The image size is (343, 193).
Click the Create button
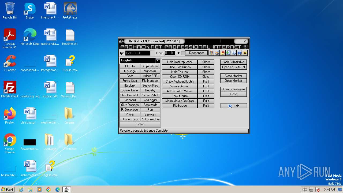tap(140, 124)
